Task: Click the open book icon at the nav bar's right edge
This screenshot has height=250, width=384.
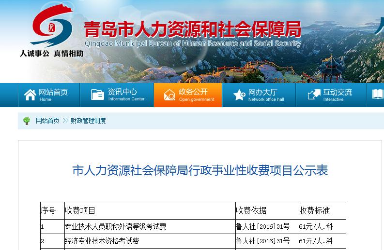Action: 378,94
